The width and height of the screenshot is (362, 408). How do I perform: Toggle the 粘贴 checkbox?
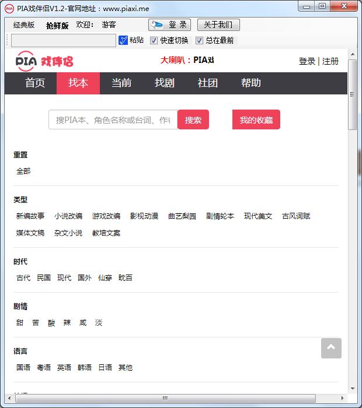(123, 40)
